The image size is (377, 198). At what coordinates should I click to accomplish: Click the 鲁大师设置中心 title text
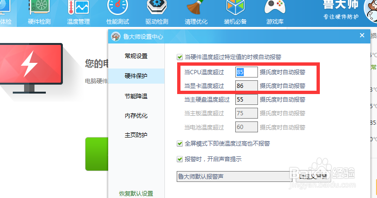tap(143, 37)
